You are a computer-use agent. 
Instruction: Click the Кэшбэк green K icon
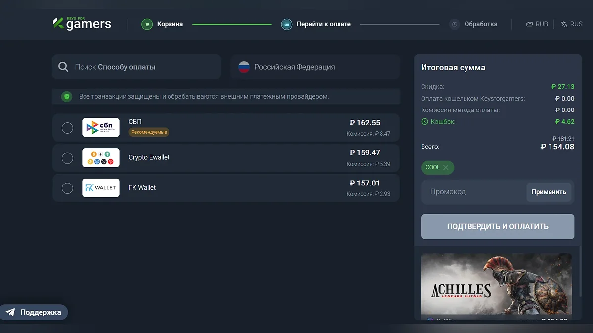pyautogui.click(x=424, y=122)
